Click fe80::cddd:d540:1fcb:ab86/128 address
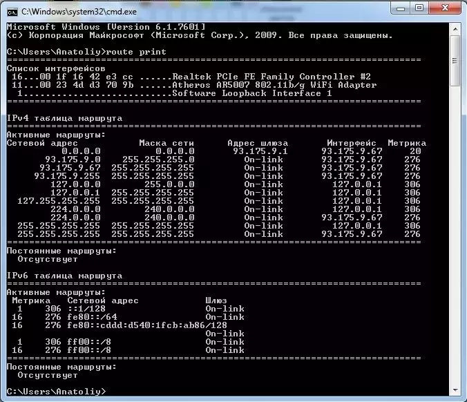 147,325
